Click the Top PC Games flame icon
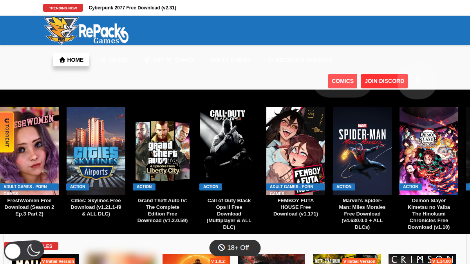Image resolution: width=470 pixels, height=264 pixels. coord(148,60)
